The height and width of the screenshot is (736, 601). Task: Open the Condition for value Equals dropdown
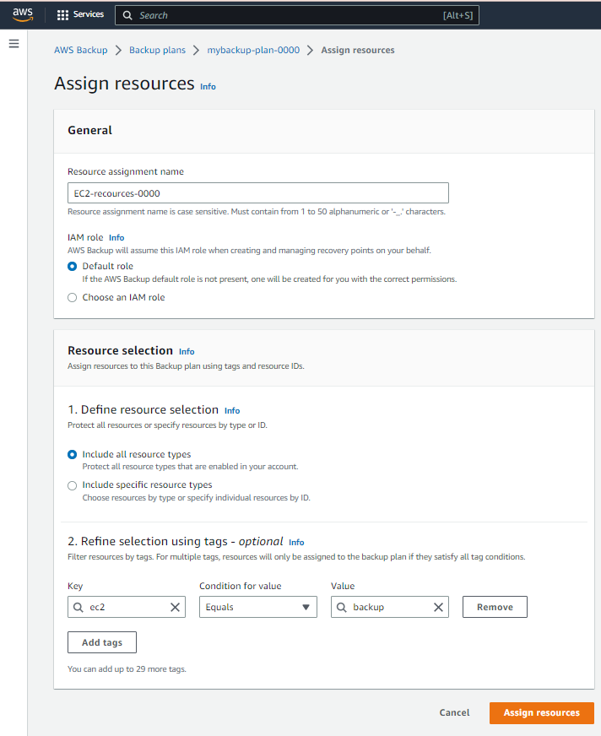tap(258, 607)
